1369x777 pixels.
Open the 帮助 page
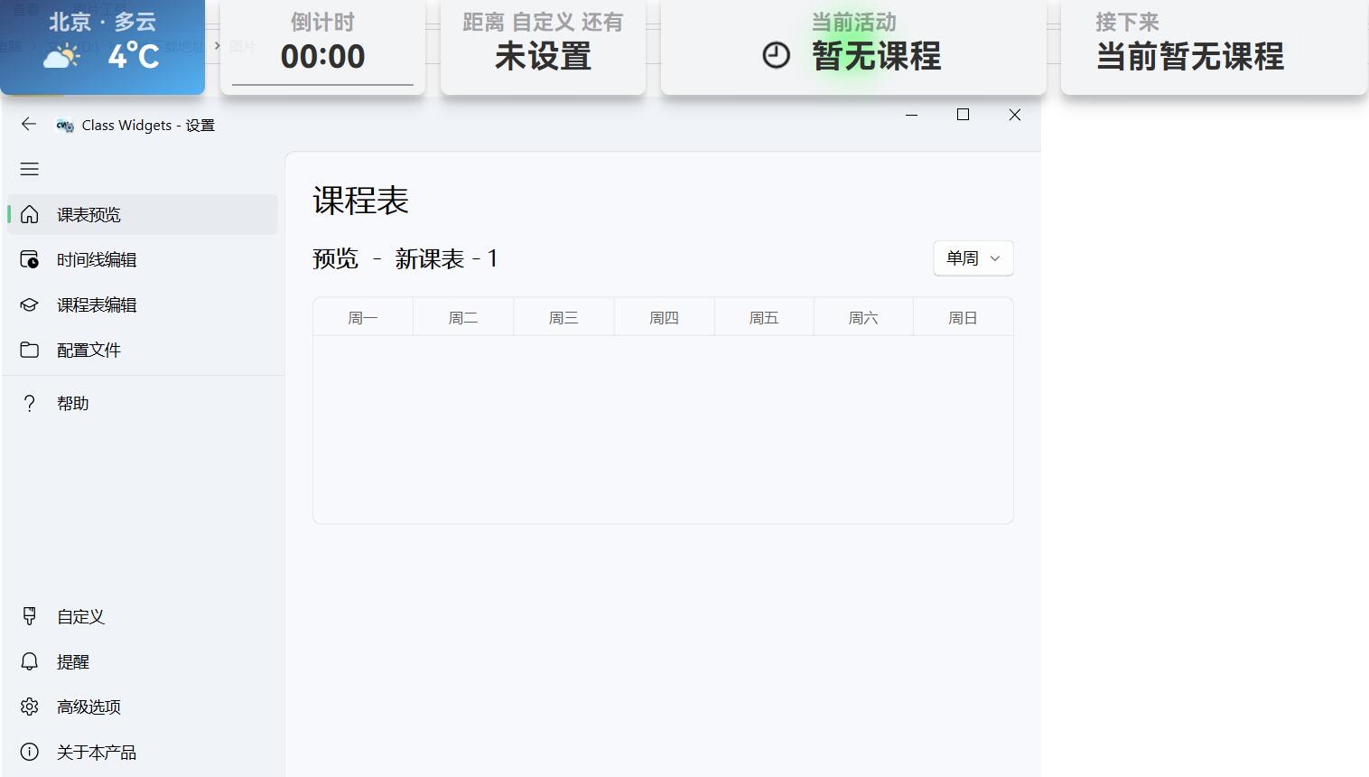point(143,403)
